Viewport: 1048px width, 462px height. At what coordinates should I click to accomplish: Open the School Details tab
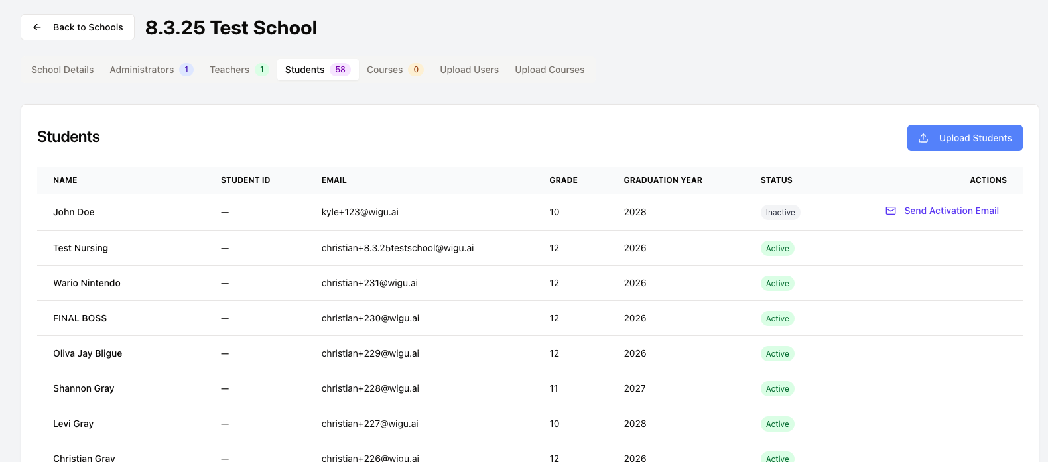click(x=62, y=70)
